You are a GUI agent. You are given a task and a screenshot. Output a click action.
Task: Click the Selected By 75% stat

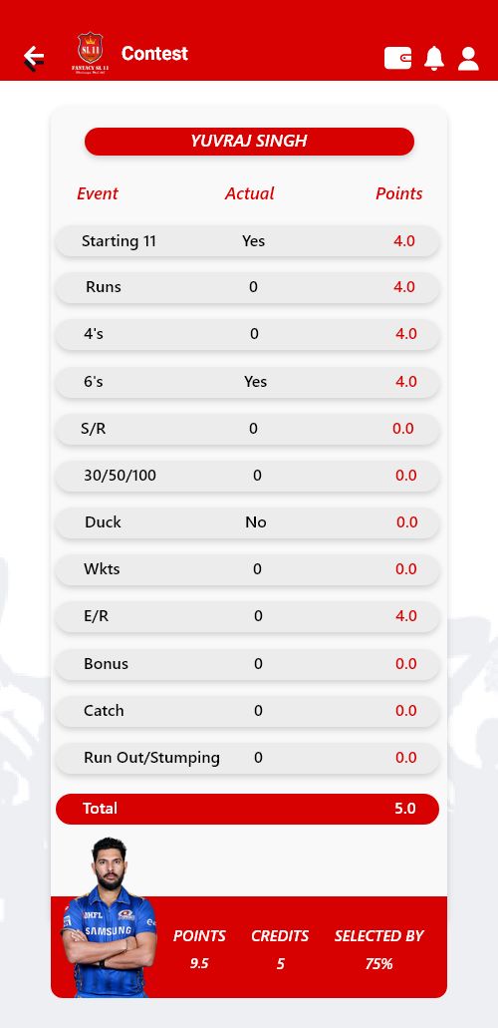[378, 949]
